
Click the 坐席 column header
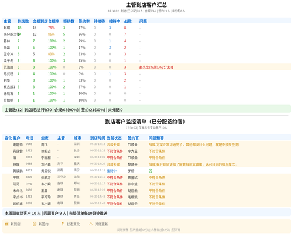[x=45, y=138]
